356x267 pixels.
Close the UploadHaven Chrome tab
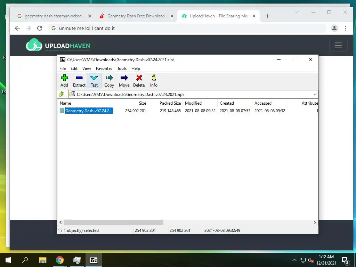(254, 16)
